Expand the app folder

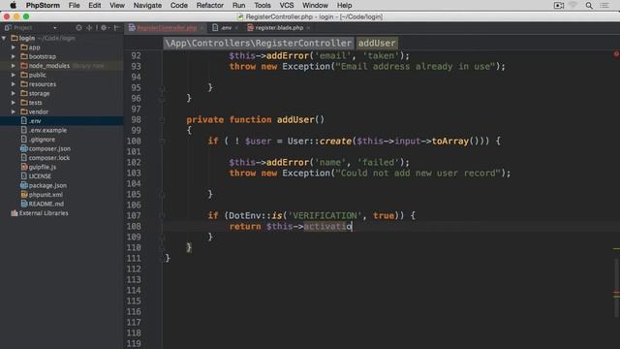[14, 48]
